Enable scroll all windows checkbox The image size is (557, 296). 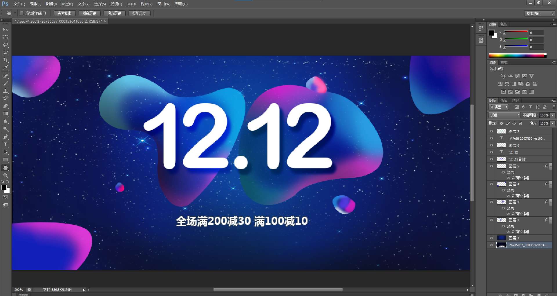point(22,13)
